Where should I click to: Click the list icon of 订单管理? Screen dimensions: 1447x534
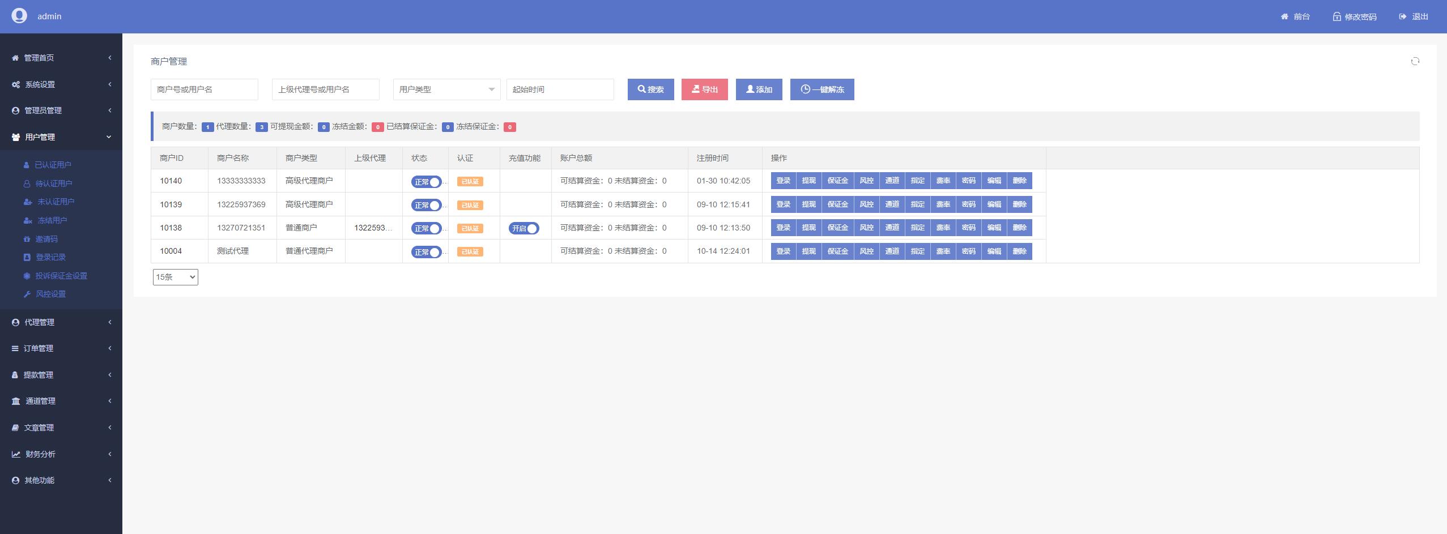pyautogui.click(x=15, y=348)
